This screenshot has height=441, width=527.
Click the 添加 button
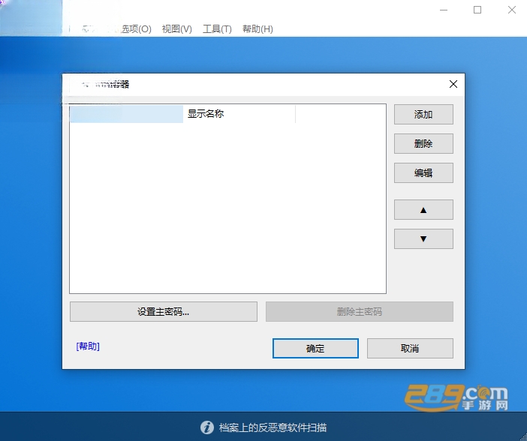(x=423, y=115)
